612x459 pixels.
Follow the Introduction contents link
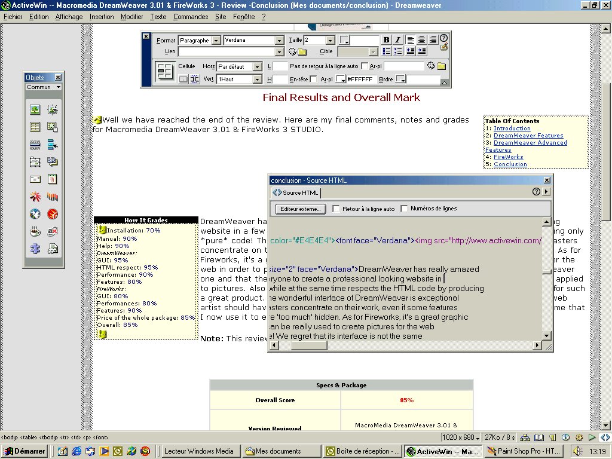(512, 128)
